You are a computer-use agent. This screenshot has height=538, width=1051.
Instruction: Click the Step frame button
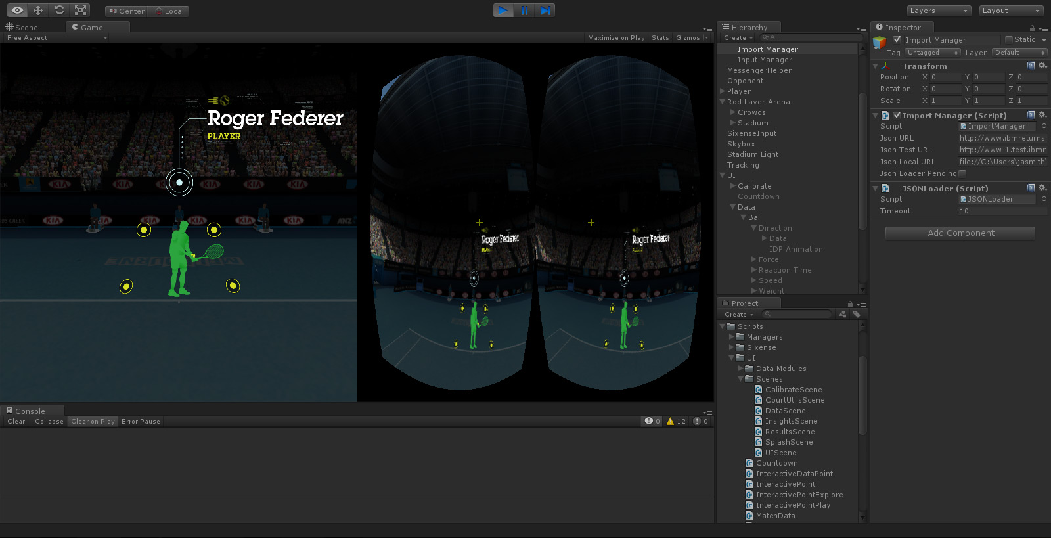(x=545, y=11)
